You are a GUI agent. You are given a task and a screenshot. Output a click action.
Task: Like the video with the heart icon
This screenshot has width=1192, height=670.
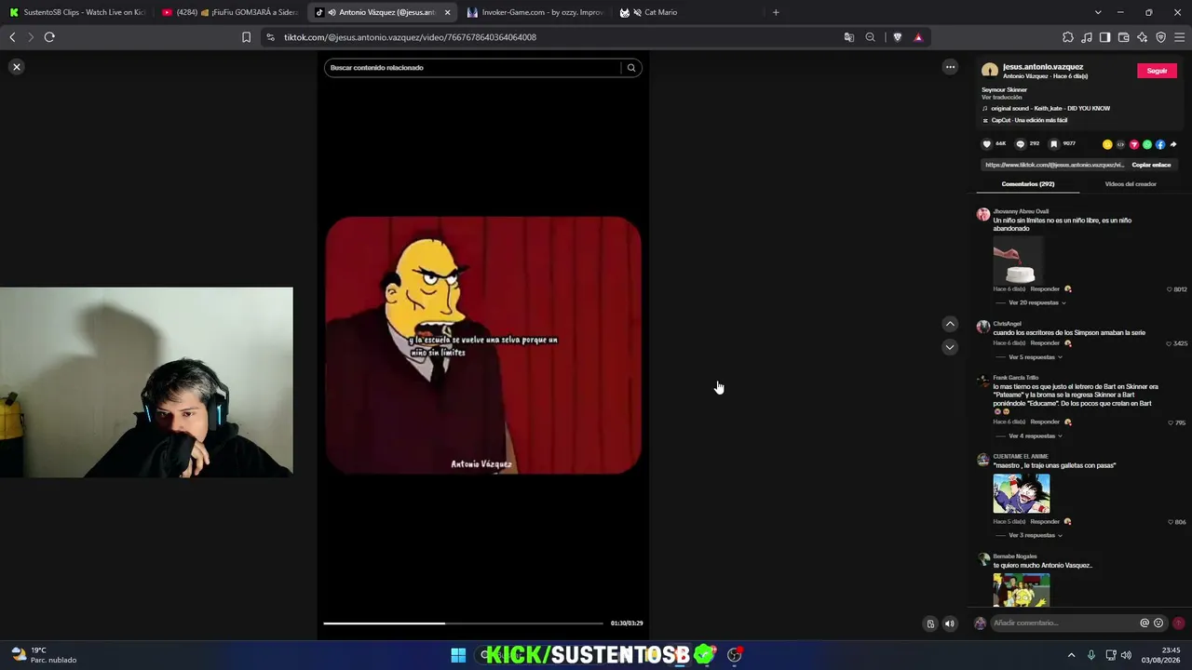(x=987, y=144)
